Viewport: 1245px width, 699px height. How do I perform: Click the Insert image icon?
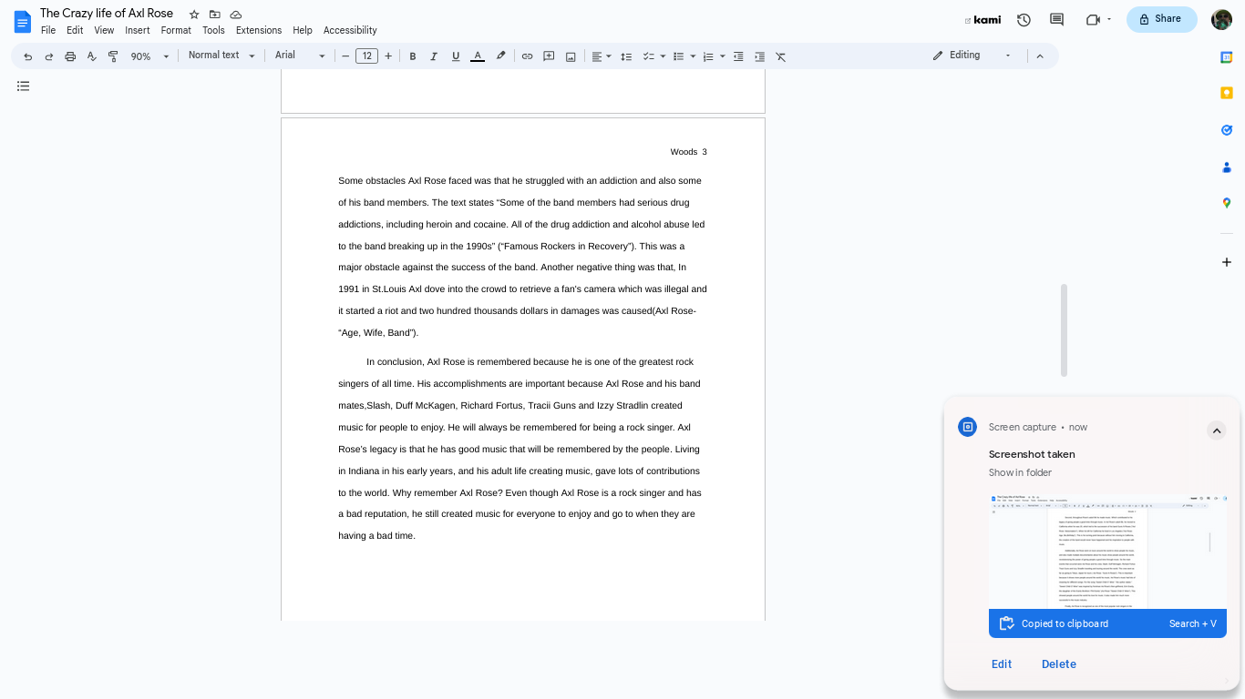pos(571,56)
